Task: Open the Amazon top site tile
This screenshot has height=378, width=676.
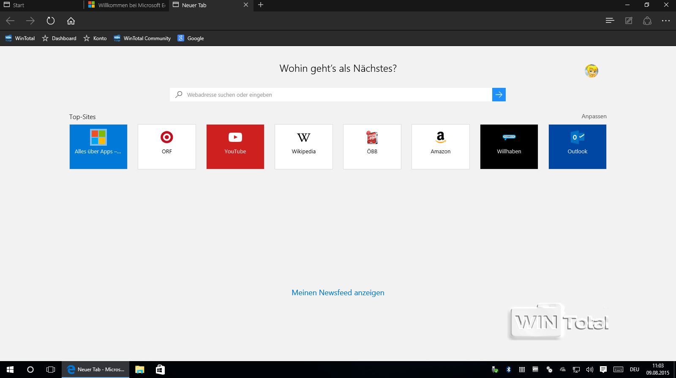Action: click(x=441, y=147)
